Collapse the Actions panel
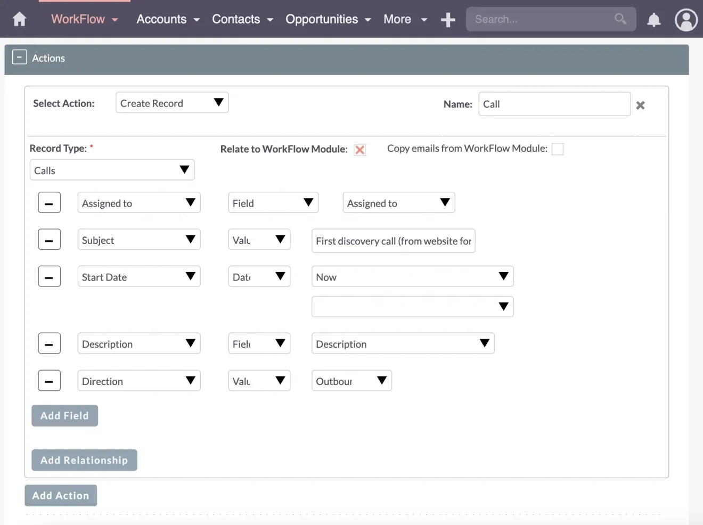The width and height of the screenshot is (703, 525). (x=19, y=56)
